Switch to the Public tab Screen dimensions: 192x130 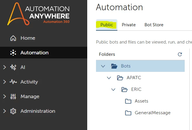click(107, 25)
